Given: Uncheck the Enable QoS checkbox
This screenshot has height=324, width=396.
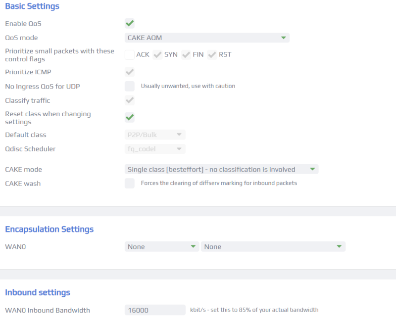Looking at the screenshot, I should (130, 23).
